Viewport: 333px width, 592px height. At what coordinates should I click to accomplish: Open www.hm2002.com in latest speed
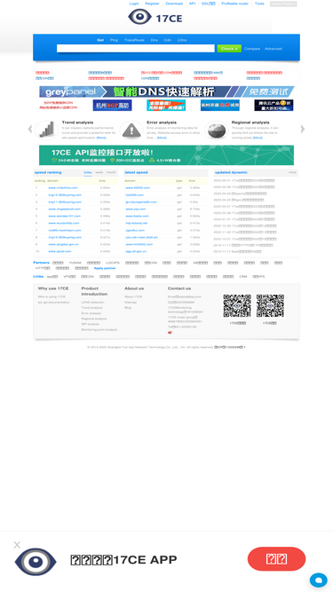click(139, 244)
